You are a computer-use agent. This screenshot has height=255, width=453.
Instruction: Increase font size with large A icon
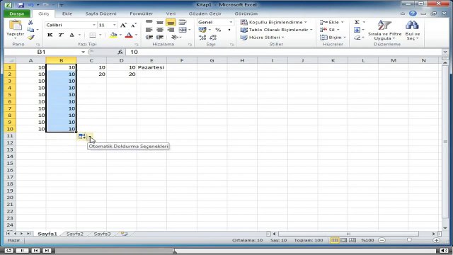[123, 25]
